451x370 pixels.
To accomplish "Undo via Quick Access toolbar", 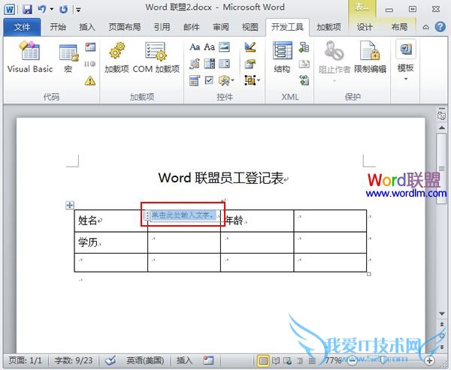I will 42,9.
